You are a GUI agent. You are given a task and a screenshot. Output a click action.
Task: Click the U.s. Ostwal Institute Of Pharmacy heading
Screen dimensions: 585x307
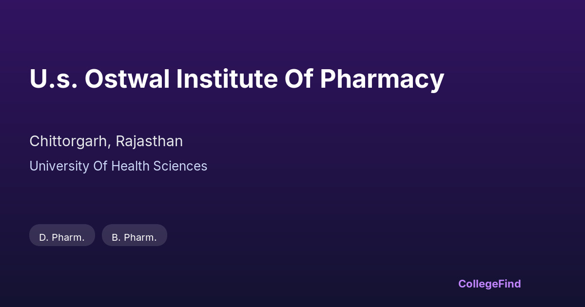[x=236, y=79]
